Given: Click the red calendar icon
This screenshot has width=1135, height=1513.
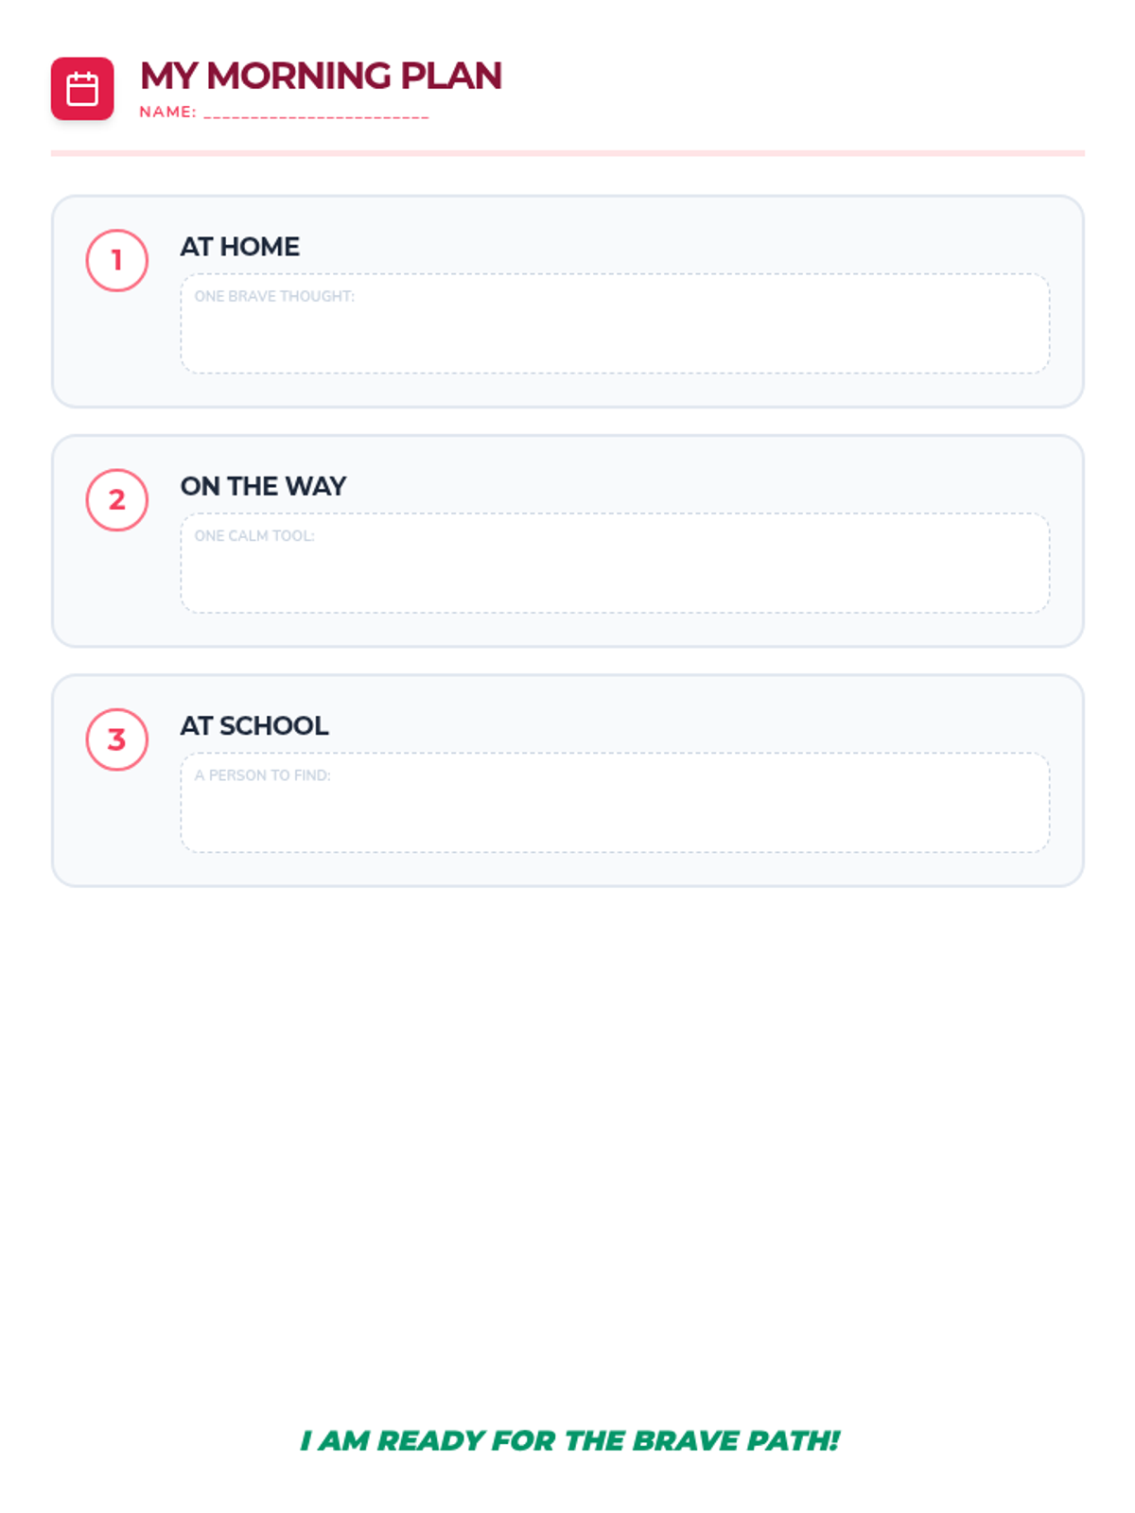Looking at the screenshot, I should 82,89.
